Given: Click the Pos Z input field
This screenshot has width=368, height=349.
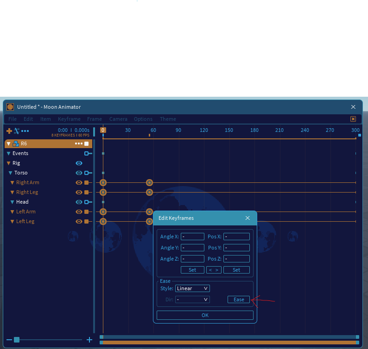Looking at the screenshot, I should tap(236, 259).
